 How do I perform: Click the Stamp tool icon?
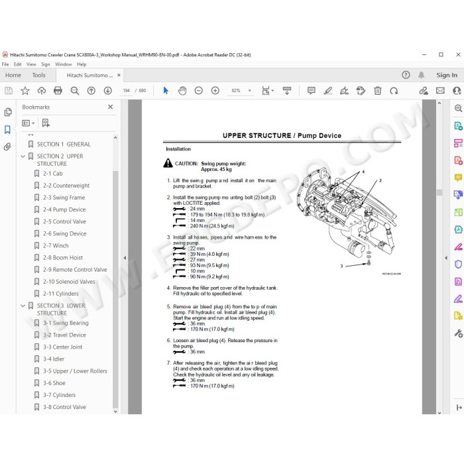point(361,91)
